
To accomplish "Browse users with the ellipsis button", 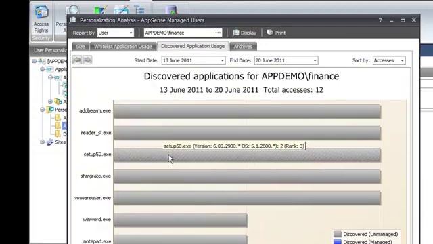I will tap(218, 33).
